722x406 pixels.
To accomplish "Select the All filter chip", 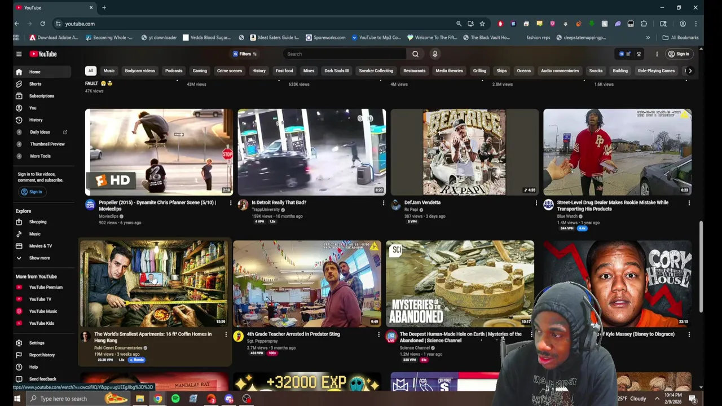I will 90,70.
